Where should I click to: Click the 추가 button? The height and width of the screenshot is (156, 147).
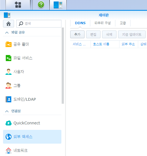click(x=77, y=34)
